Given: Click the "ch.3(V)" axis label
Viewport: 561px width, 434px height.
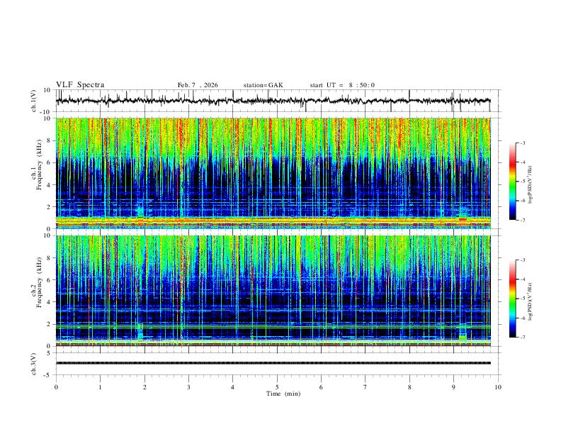Looking at the screenshot, I should point(34,364).
